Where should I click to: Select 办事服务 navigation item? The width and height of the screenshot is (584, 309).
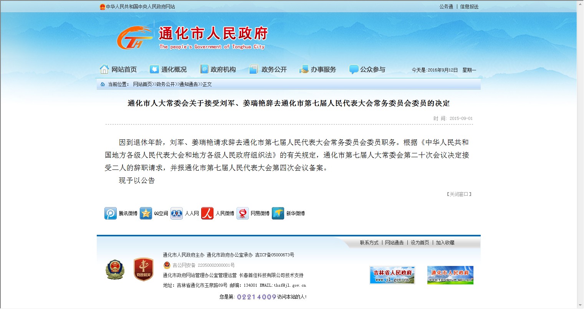point(318,70)
